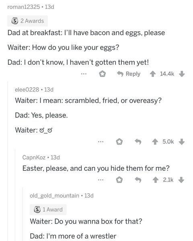
Task: Downvote the comment with 14.4k points
Action: click(x=182, y=74)
